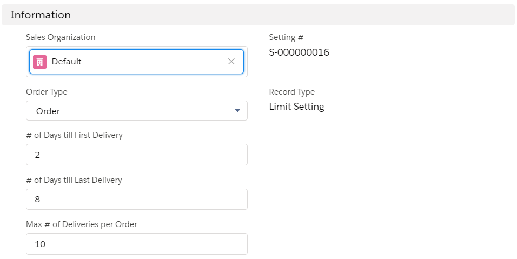The width and height of the screenshot is (517, 259).
Task: Click the Record Type label
Action: coord(291,92)
